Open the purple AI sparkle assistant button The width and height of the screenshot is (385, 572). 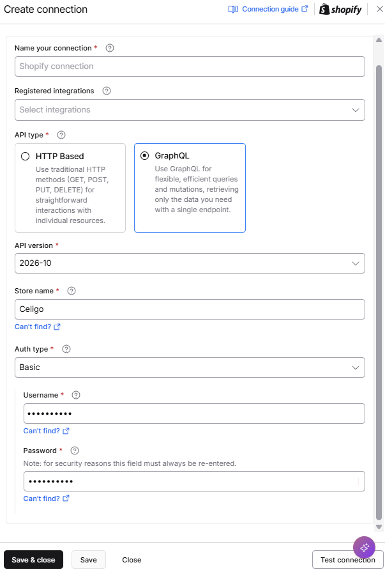pyautogui.click(x=364, y=547)
